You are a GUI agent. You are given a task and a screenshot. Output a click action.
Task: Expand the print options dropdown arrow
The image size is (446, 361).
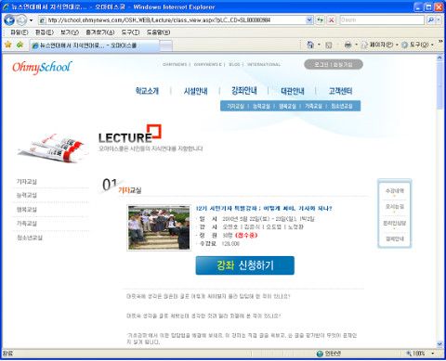click(356, 45)
